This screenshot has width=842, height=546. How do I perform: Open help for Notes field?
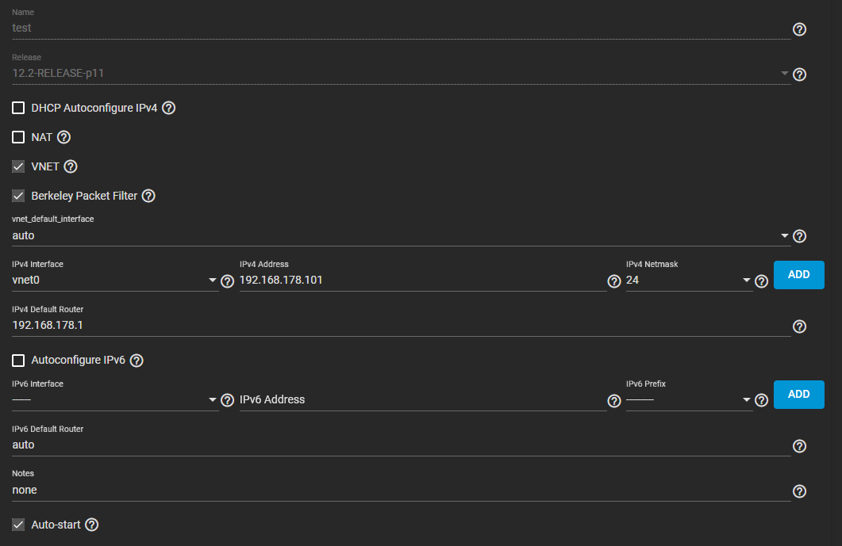[x=800, y=491]
